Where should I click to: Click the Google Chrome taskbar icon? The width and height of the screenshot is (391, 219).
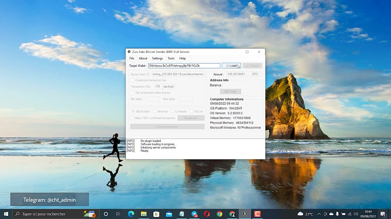[x=219, y=214]
